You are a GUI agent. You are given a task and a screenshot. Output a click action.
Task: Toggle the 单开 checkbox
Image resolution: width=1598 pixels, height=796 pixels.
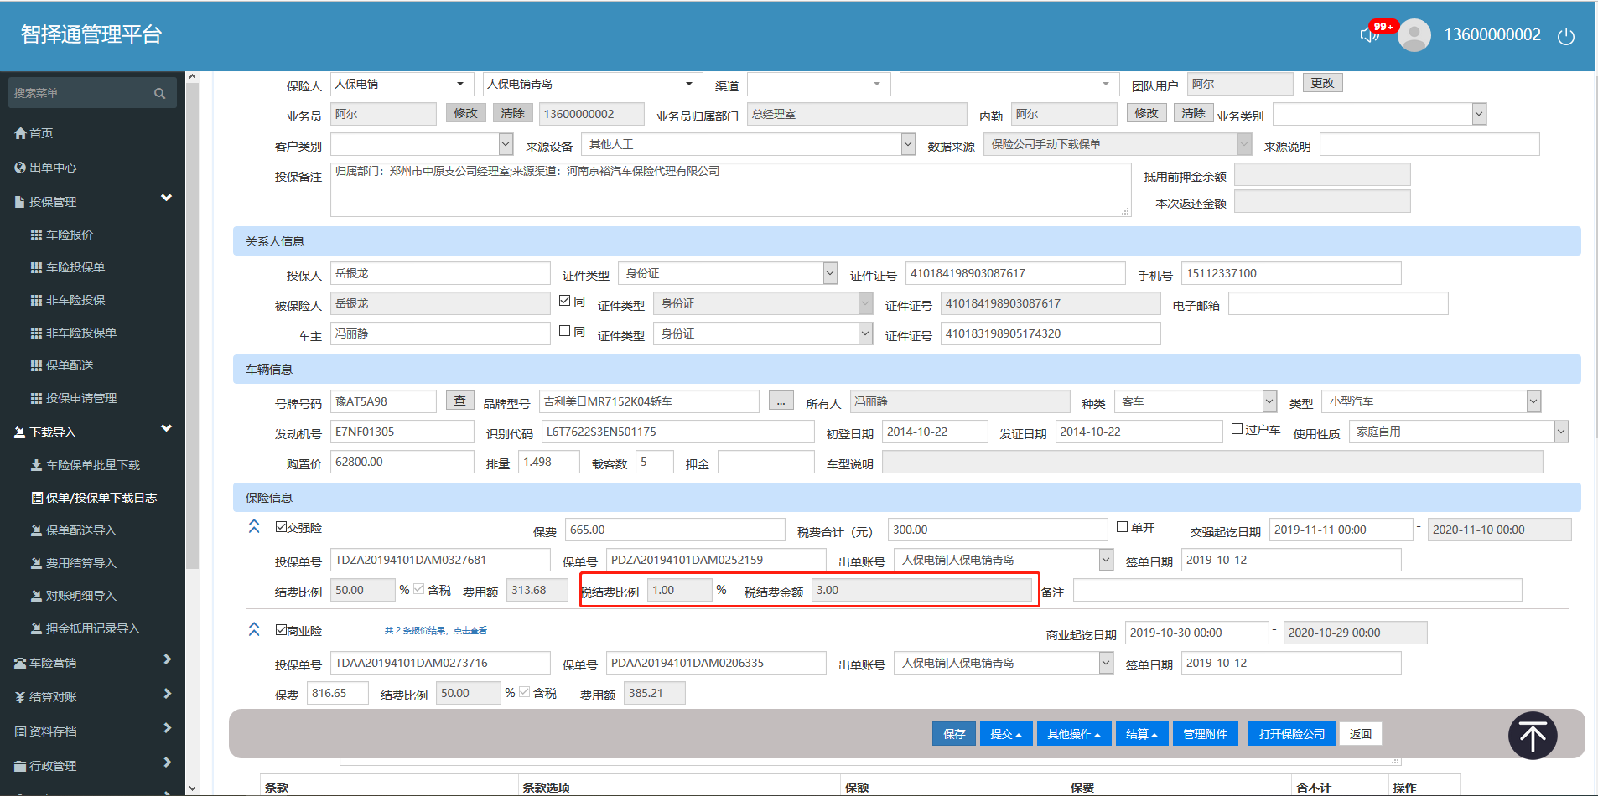click(1123, 527)
